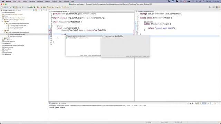This screenshot has width=221, height=124.
Task: Collapse the import fold on line 3
Action: coord(52,18)
